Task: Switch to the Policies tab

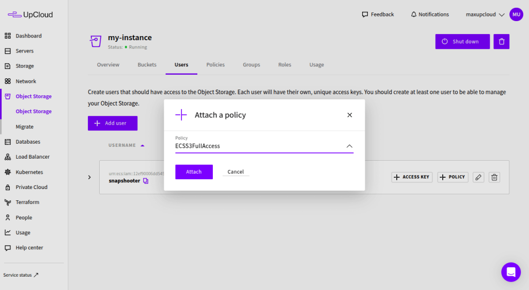Action: coord(215,65)
